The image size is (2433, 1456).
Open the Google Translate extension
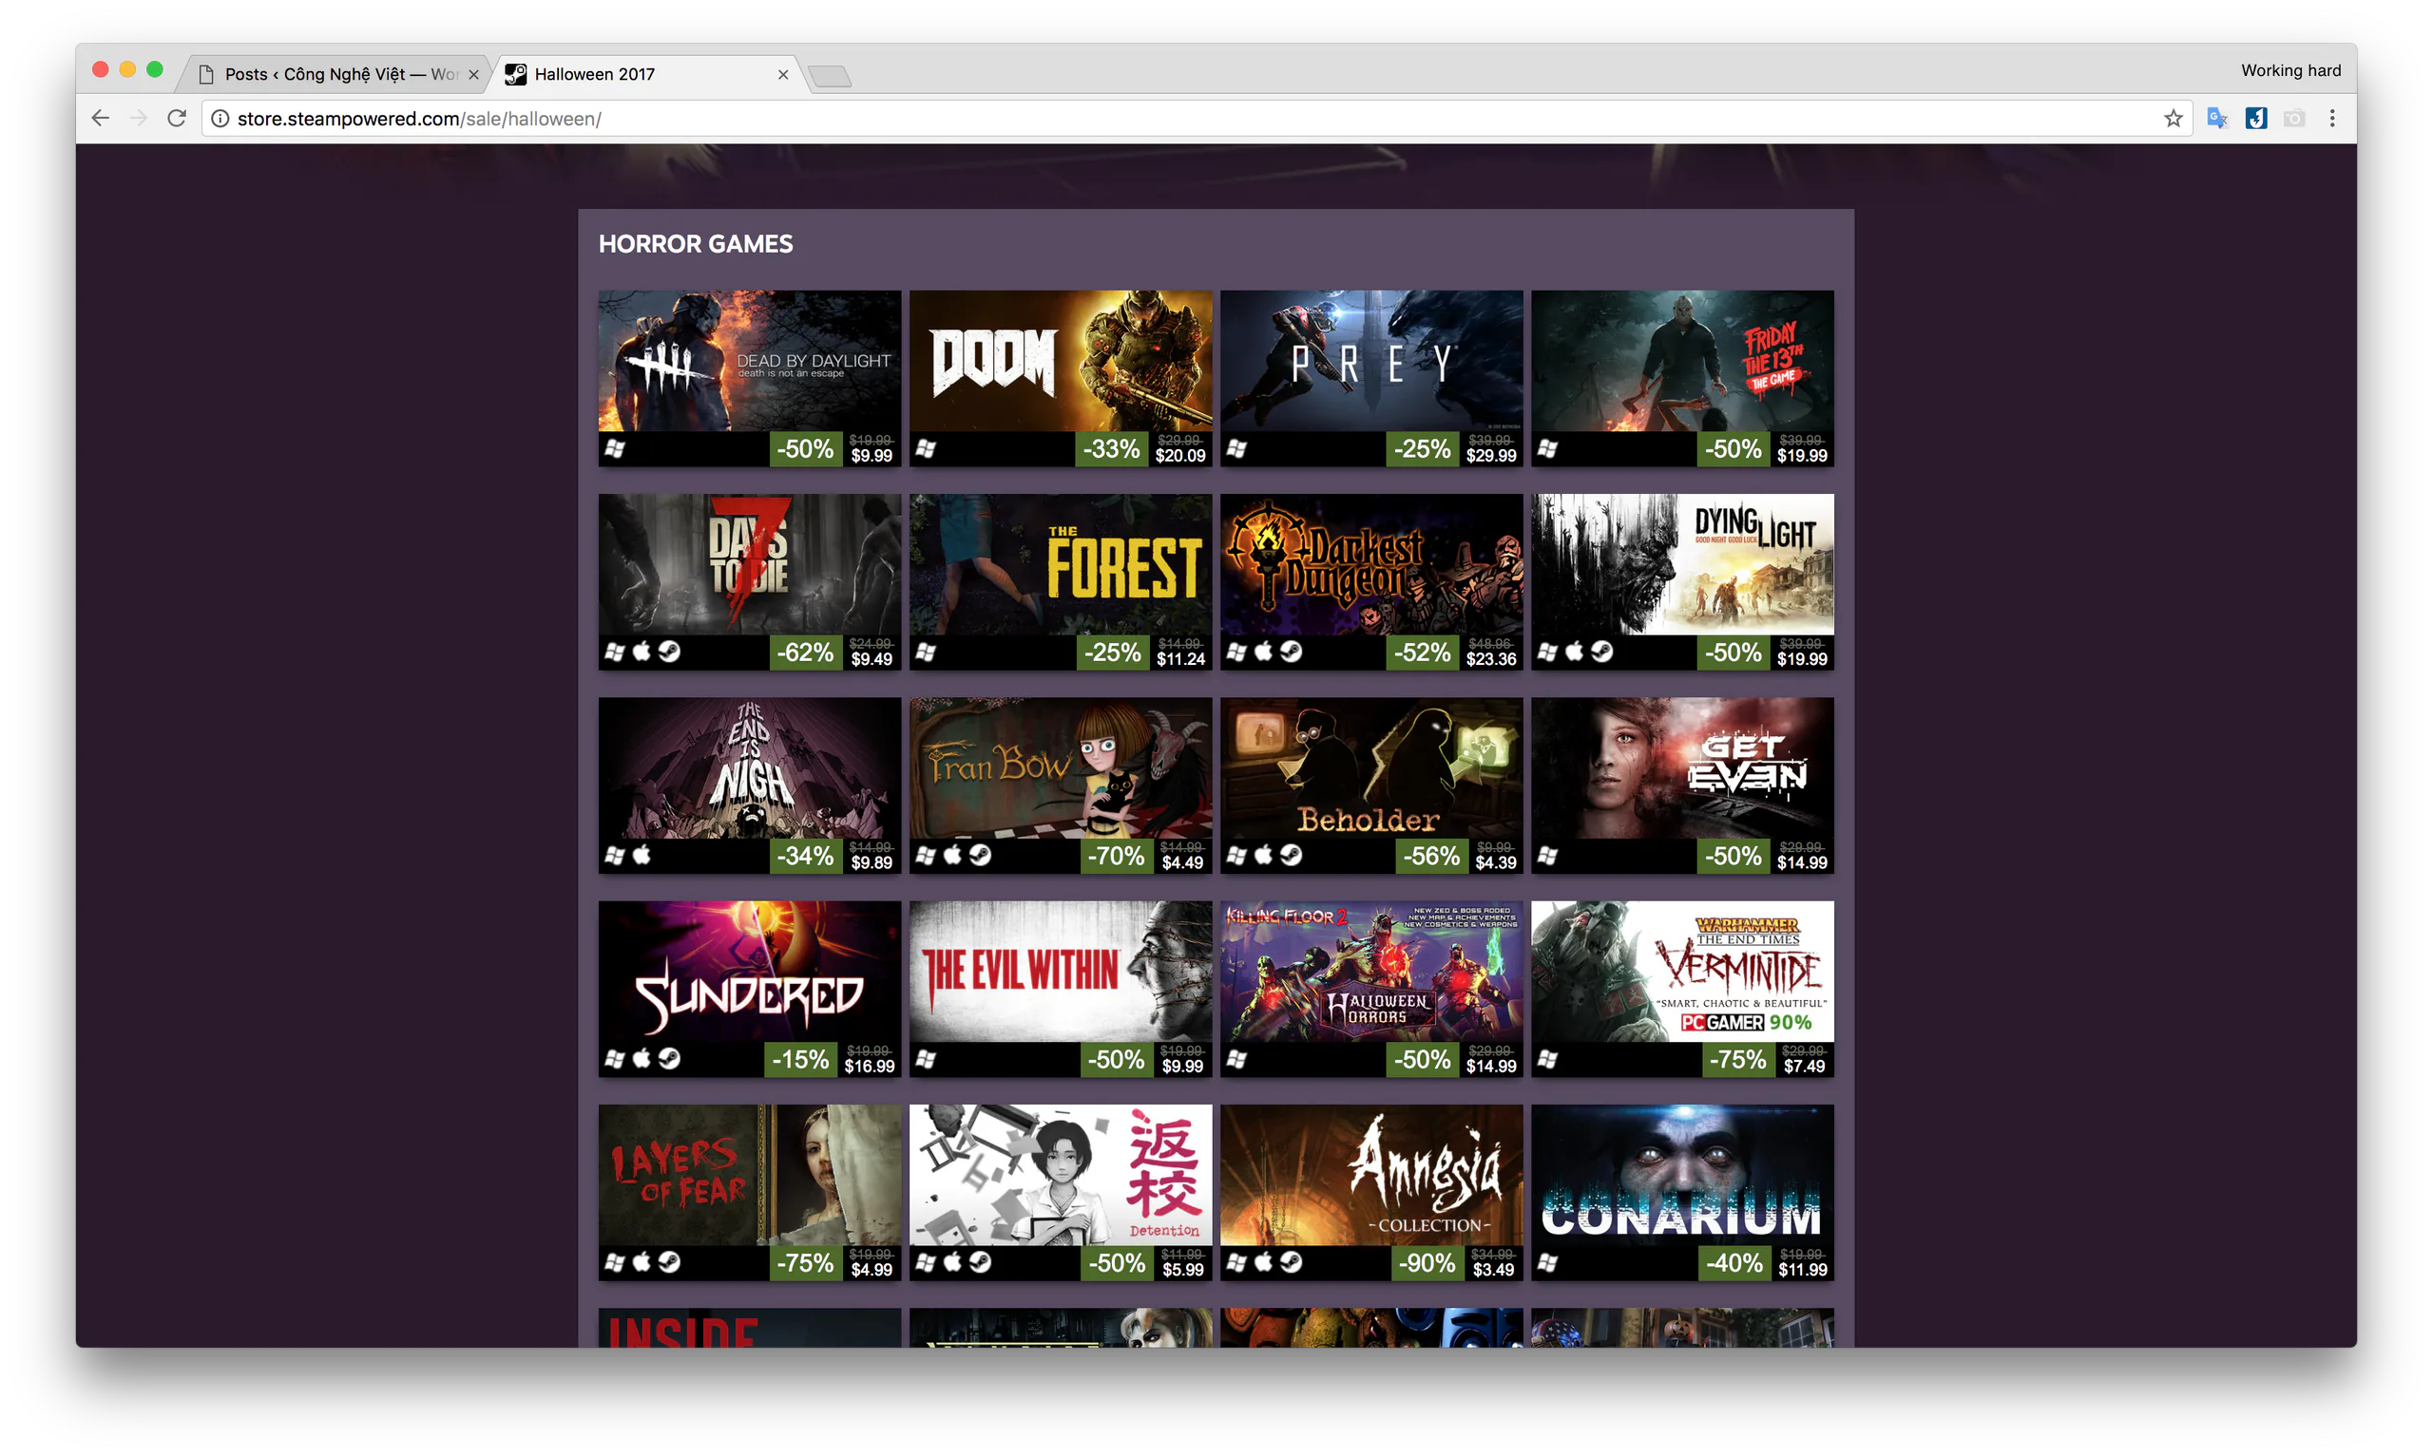[2217, 119]
